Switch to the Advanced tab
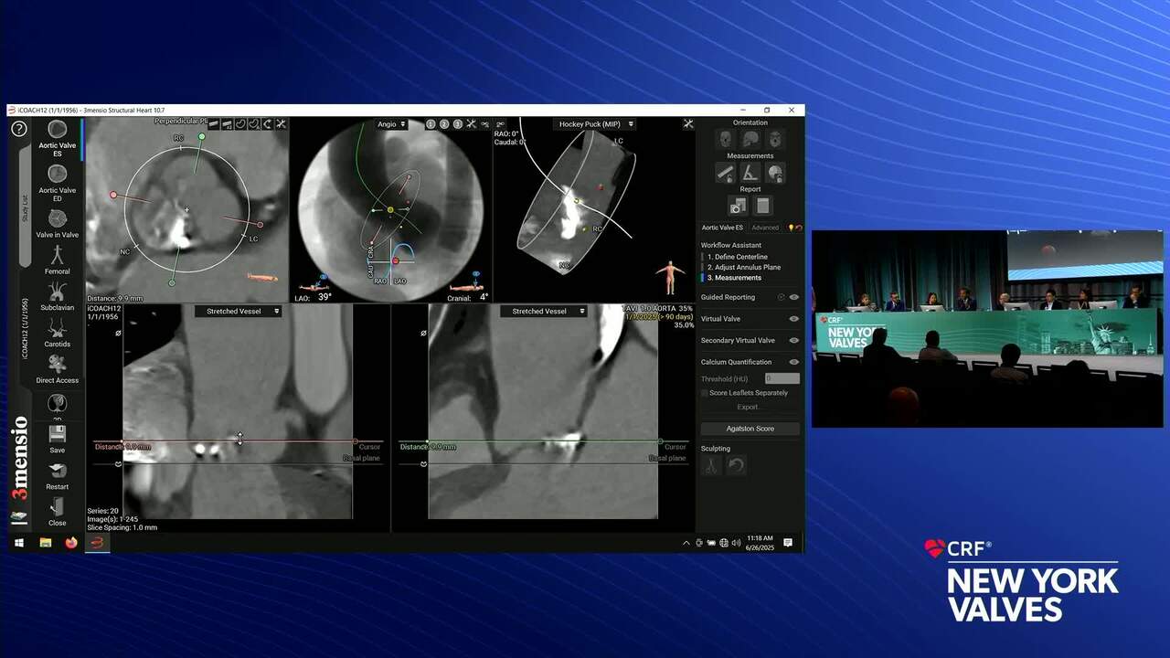The height and width of the screenshot is (658, 1170). 765,228
